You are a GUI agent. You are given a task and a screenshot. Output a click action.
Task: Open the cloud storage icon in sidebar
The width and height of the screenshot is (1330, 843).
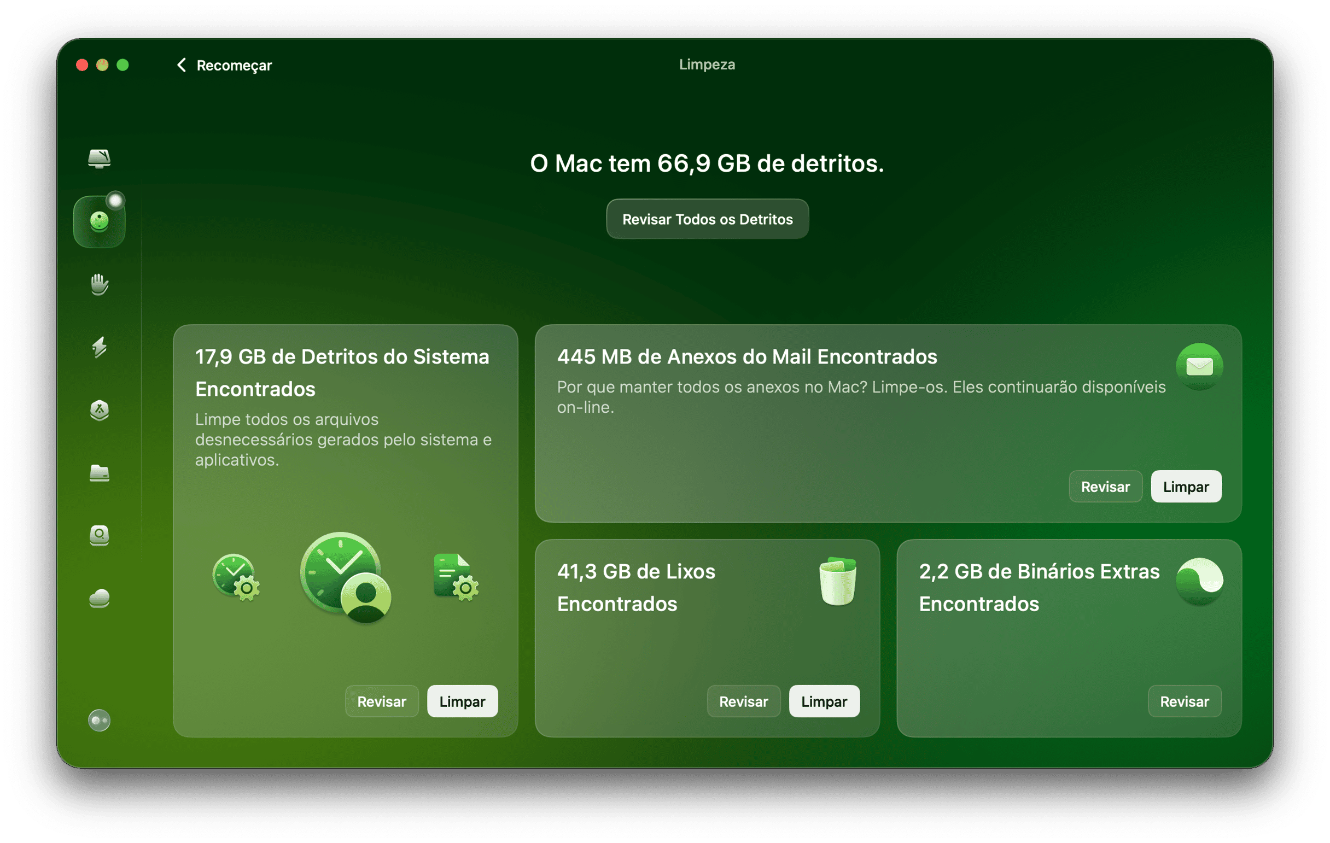tap(100, 600)
